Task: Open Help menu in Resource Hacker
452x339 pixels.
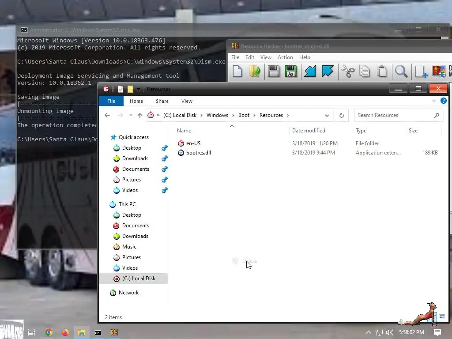Action: point(305,57)
